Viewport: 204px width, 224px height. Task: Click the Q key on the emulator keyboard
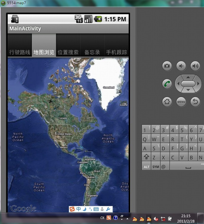tap(146, 138)
